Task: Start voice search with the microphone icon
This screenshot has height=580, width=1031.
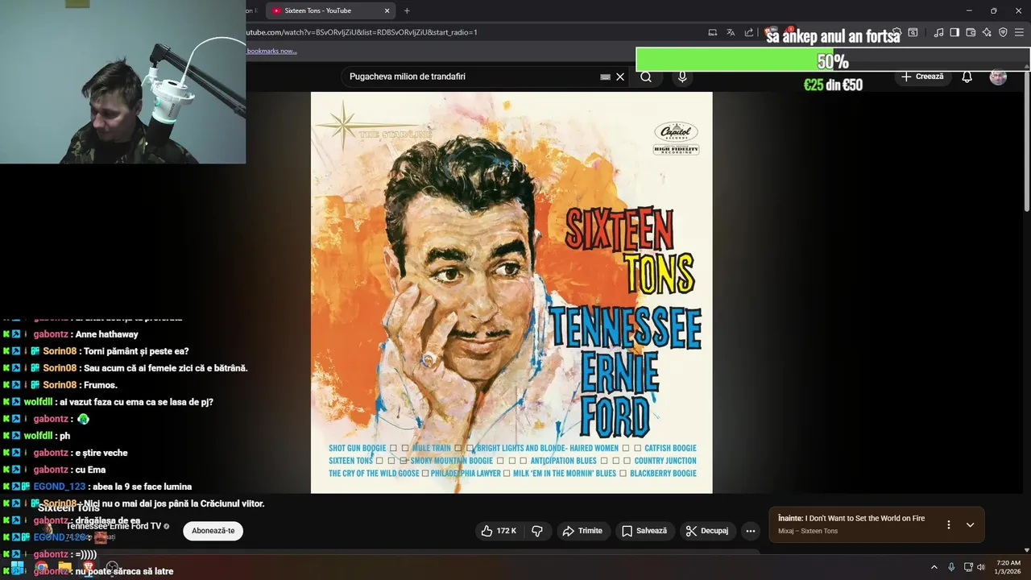Action: pyautogui.click(x=682, y=77)
